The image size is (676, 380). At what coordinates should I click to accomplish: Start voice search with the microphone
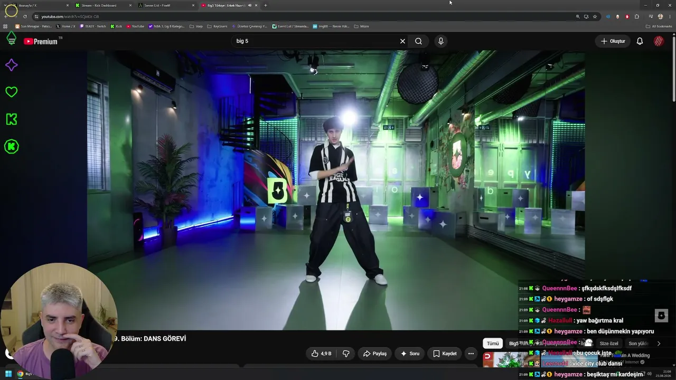tap(441, 41)
